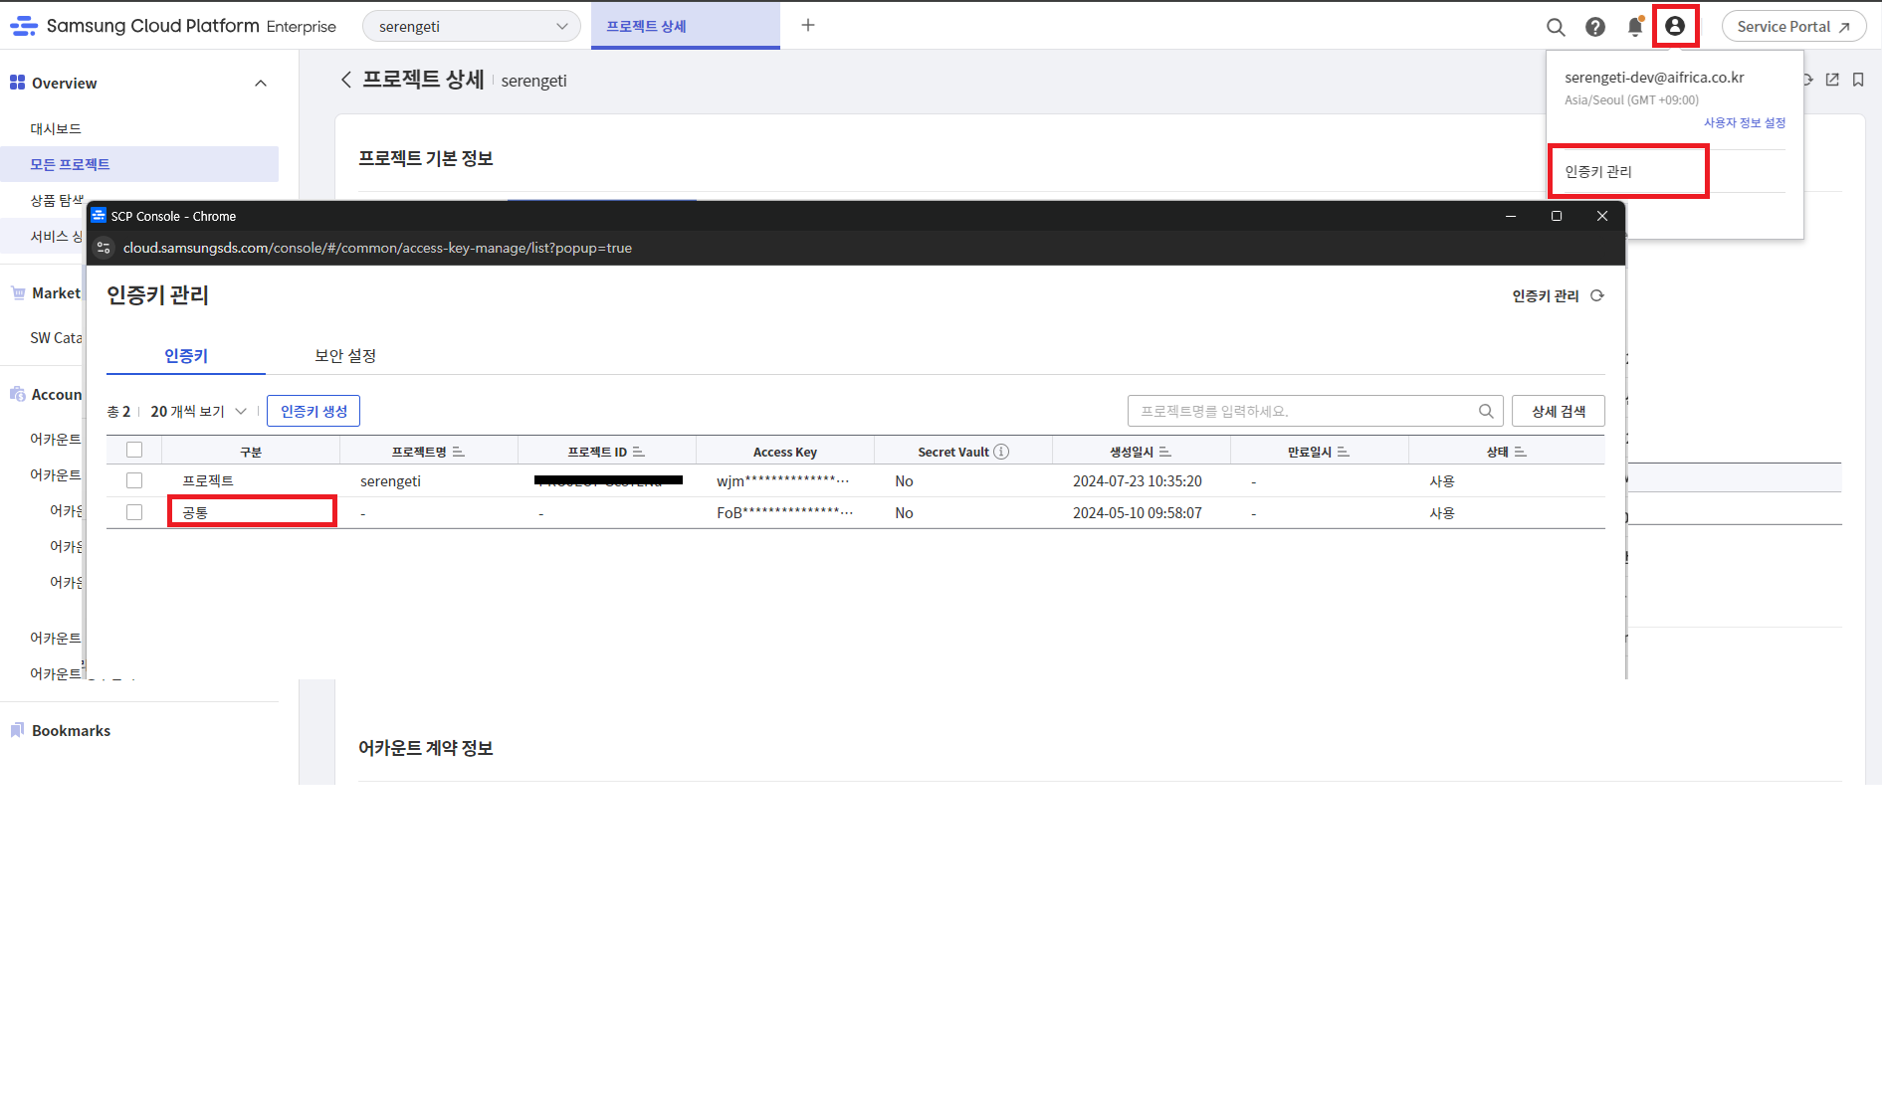Click the bookmark icon on project detail page
This screenshot has height=1116, width=1882.
click(1858, 80)
